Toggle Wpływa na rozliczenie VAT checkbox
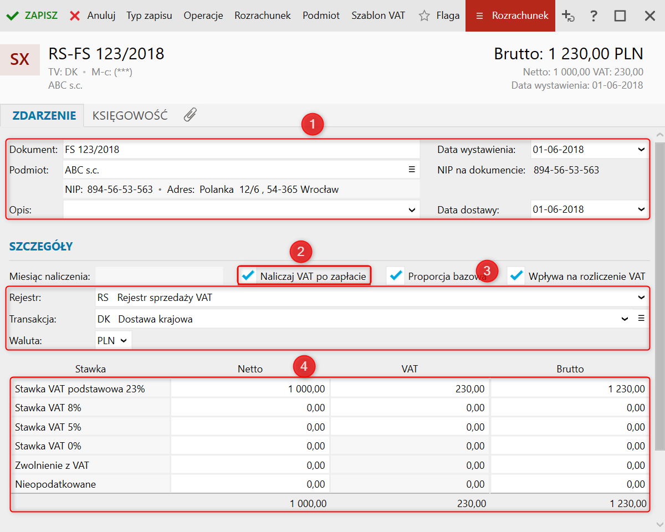Viewport: 665px width, 532px height. point(516,275)
